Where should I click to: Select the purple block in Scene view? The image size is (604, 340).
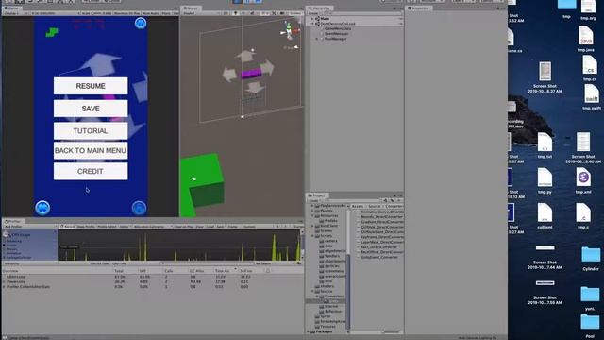point(251,74)
